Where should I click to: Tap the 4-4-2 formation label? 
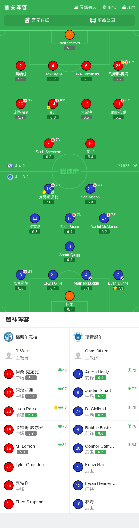point(20,166)
